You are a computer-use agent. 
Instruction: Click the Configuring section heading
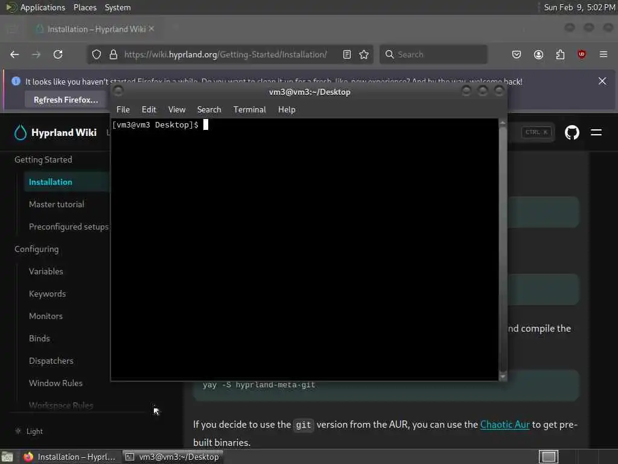37,250
